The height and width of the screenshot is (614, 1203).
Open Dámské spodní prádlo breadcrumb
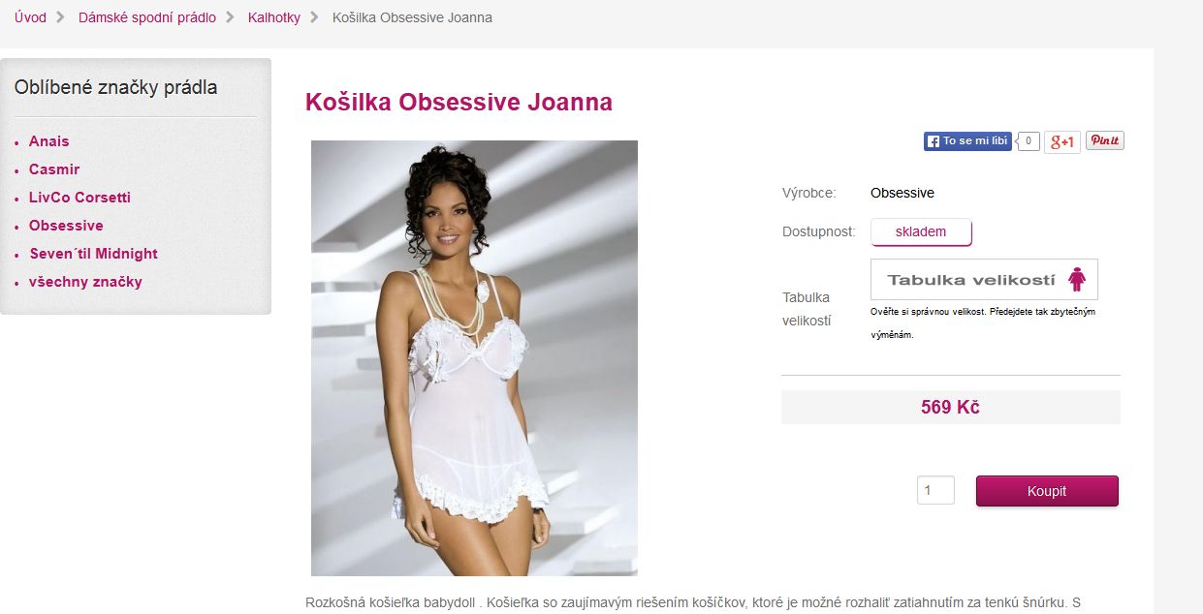(x=147, y=17)
